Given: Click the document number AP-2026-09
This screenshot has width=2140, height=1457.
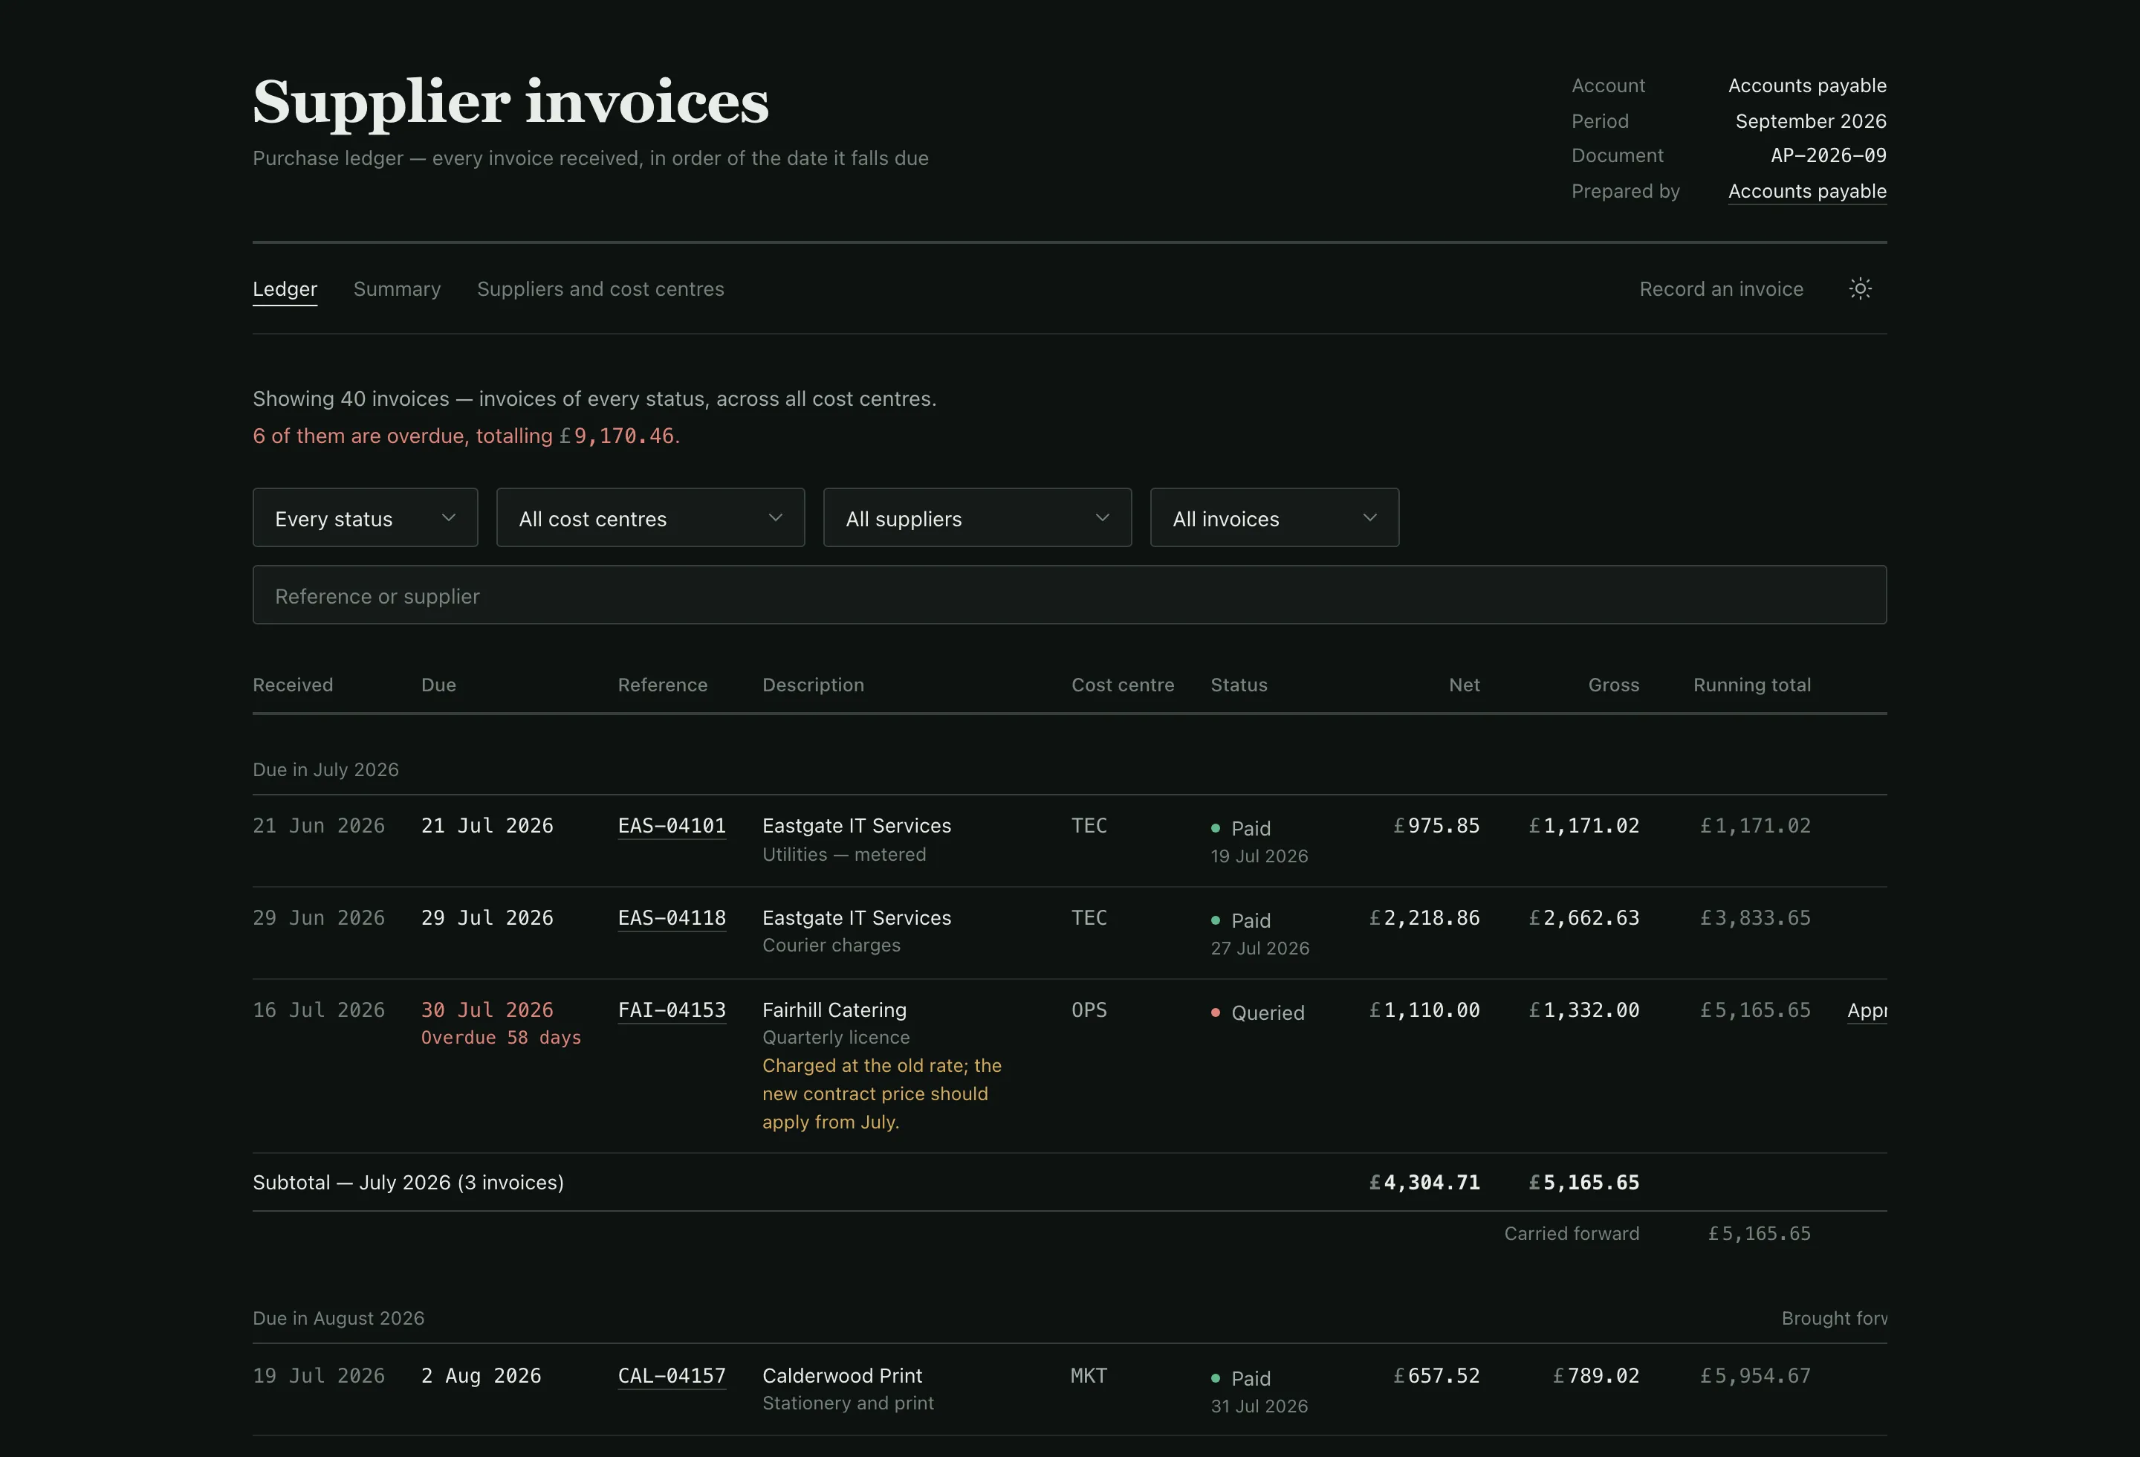Looking at the screenshot, I should 1828,155.
